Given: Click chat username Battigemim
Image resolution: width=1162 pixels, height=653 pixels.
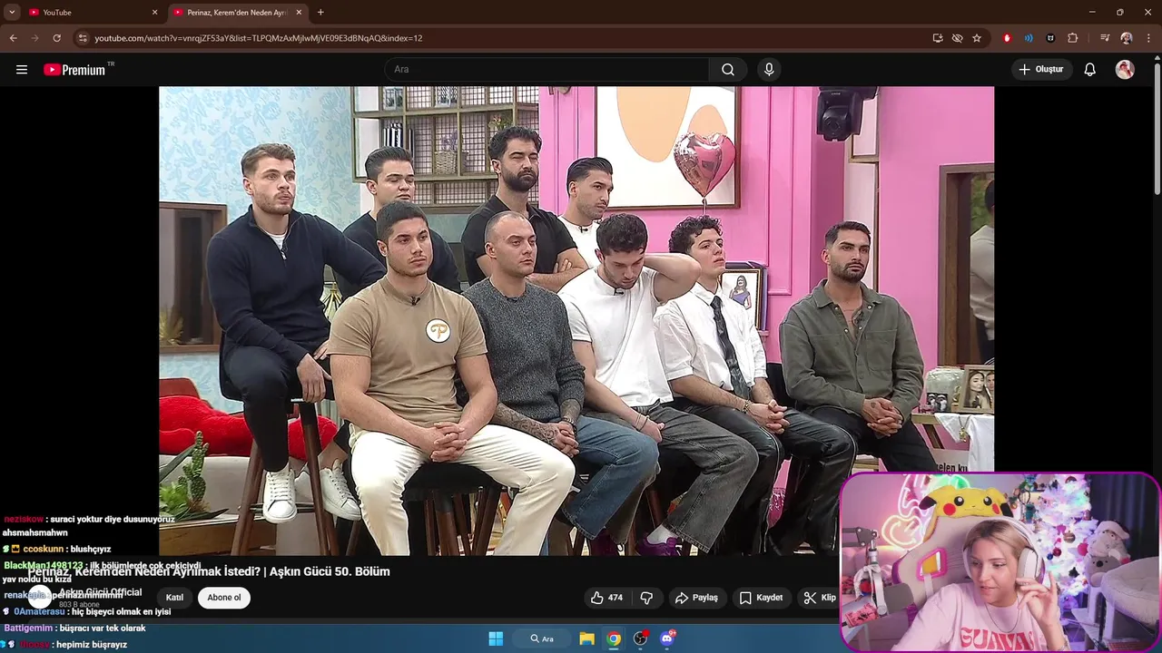Looking at the screenshot, I should pyautogui.click(x=28, y=629).
